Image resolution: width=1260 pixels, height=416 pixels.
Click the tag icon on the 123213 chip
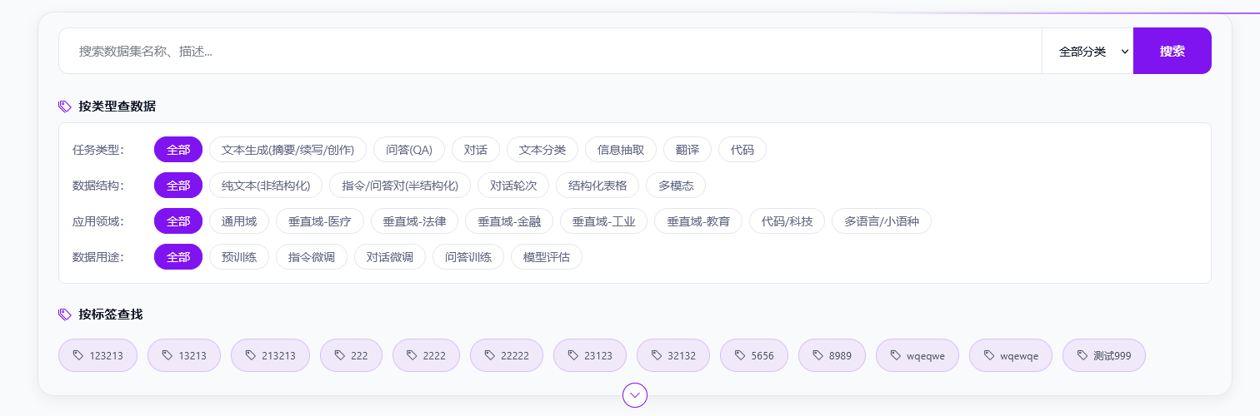tap(78, 355)
